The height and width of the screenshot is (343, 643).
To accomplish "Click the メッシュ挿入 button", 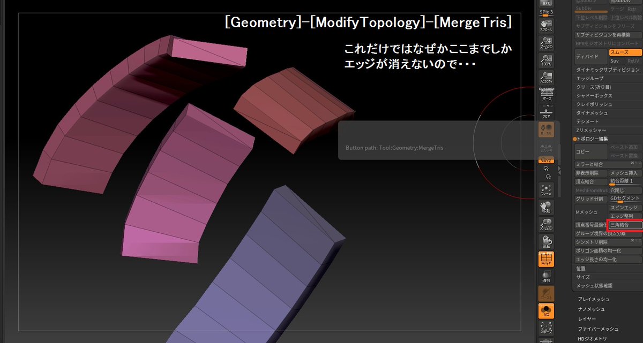I will pos(625,173).
